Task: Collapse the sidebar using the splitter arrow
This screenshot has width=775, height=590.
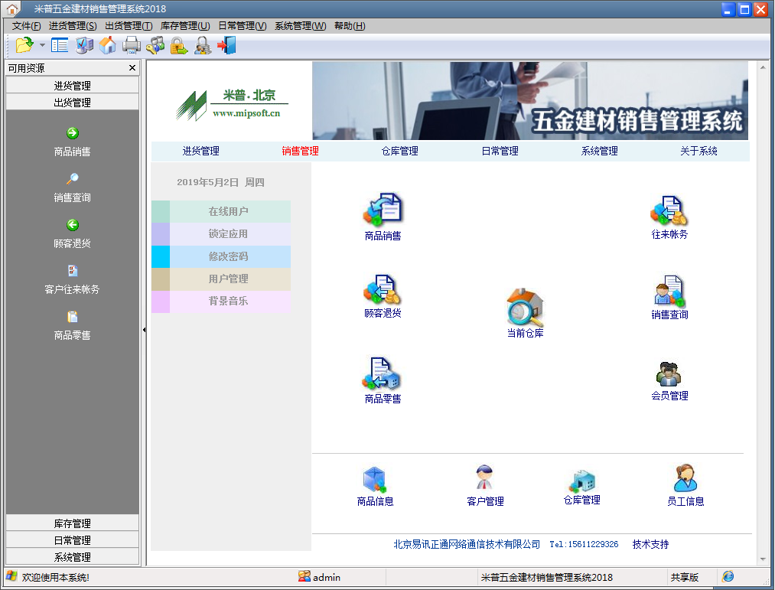Action: 144,330
